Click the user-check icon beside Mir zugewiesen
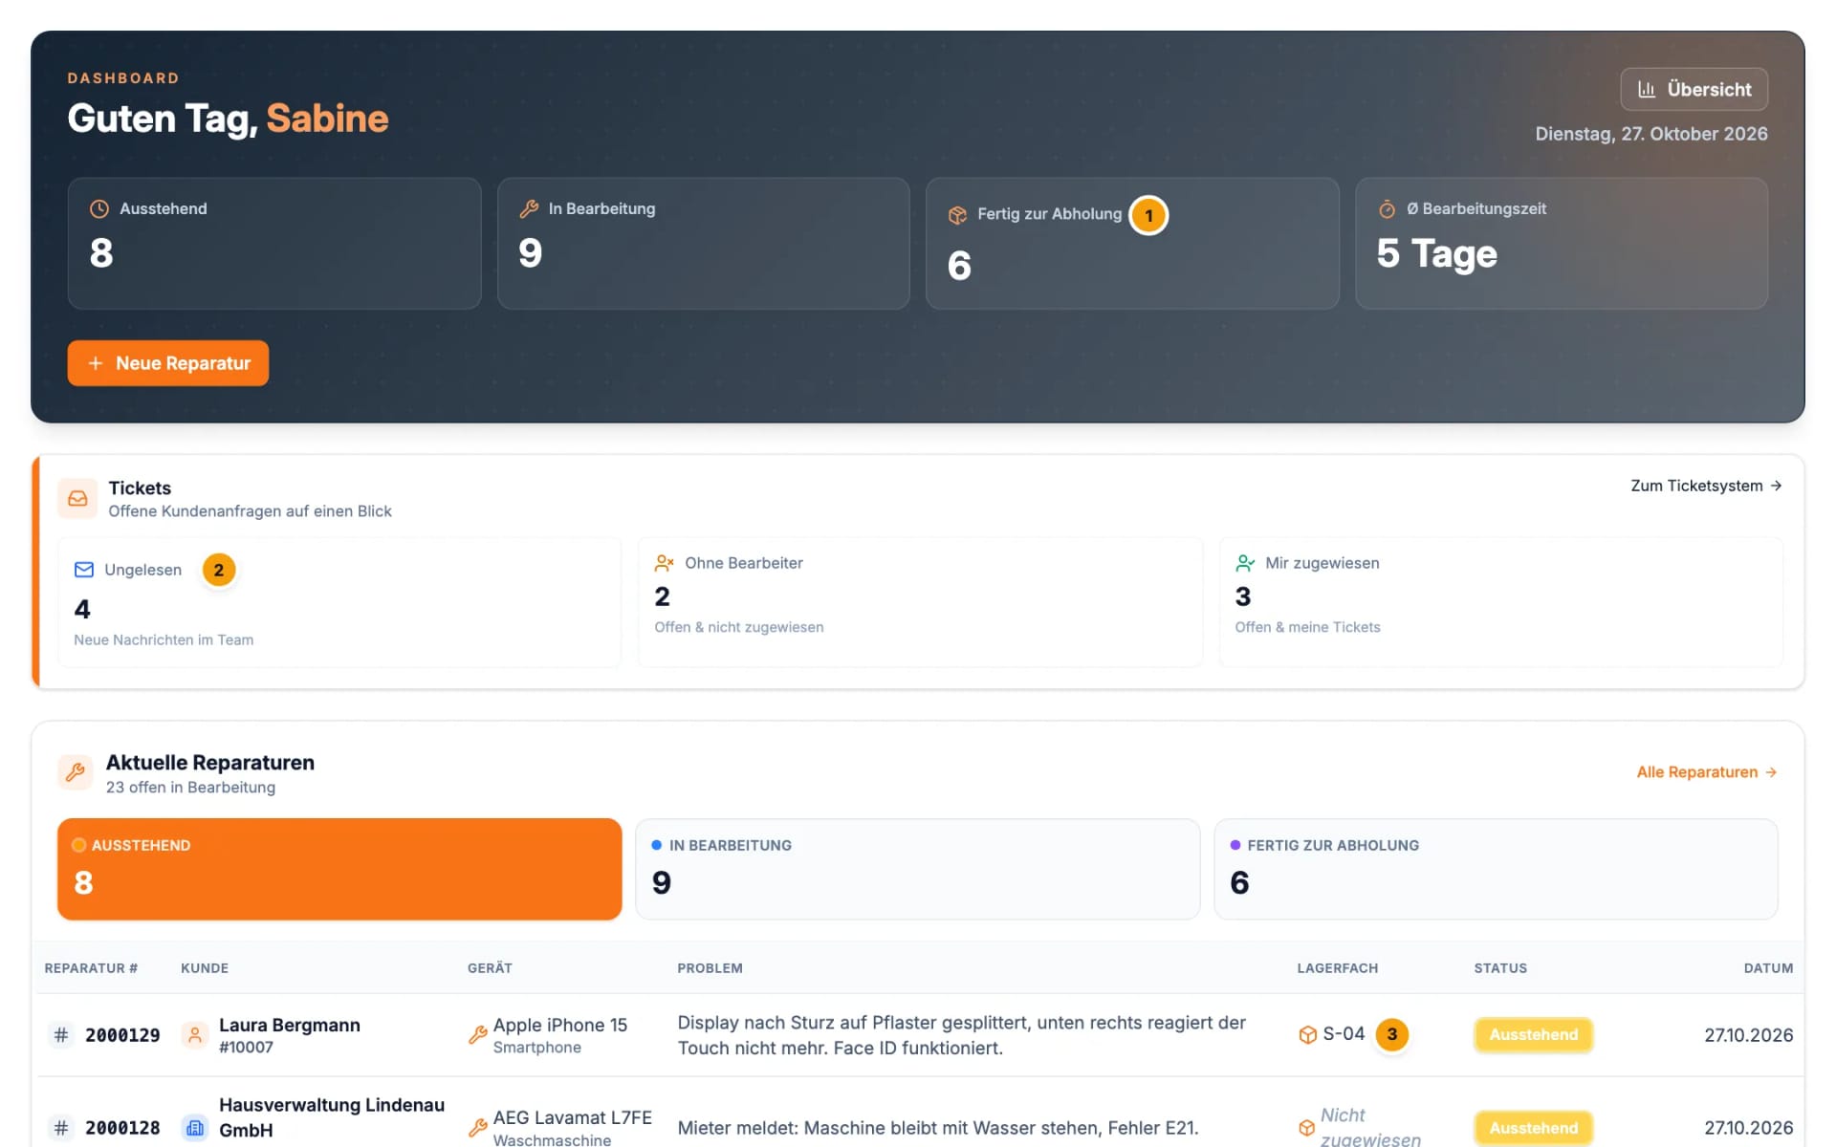1836x1147 pixels. coord(1245,563)
